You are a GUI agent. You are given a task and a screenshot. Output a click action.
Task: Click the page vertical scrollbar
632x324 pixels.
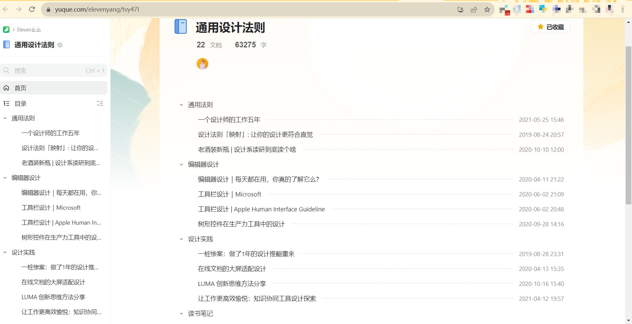click(x=628, y=126)
